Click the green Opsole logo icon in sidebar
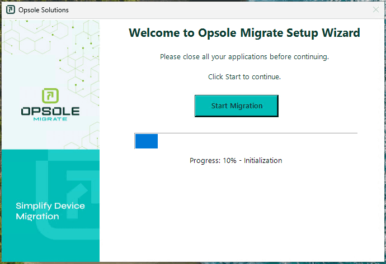Viewport: 386px width, 264px height. coord(50,96)
